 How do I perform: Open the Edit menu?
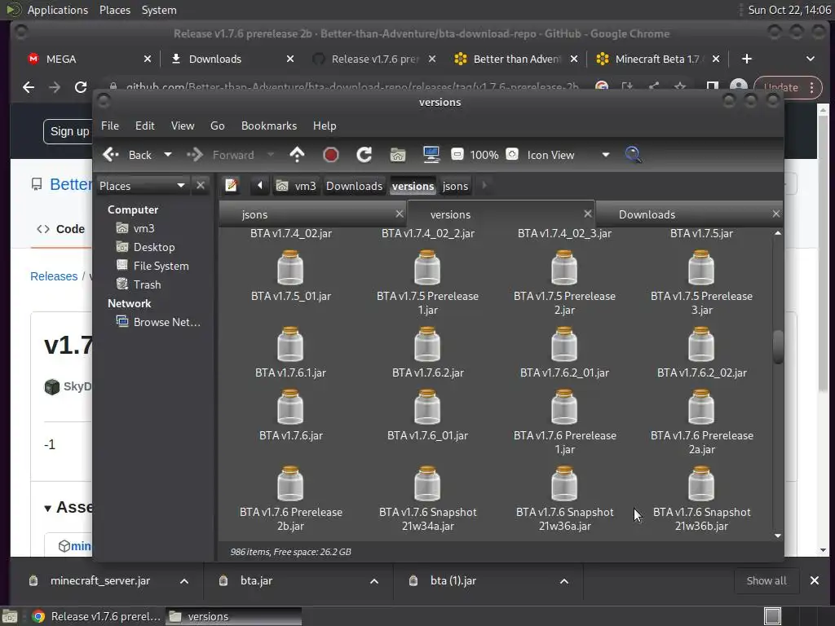click(144, 126)
